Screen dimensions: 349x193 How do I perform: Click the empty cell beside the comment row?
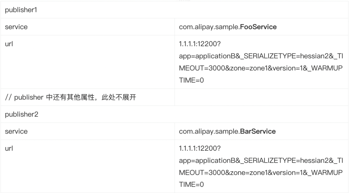(261, 97)
